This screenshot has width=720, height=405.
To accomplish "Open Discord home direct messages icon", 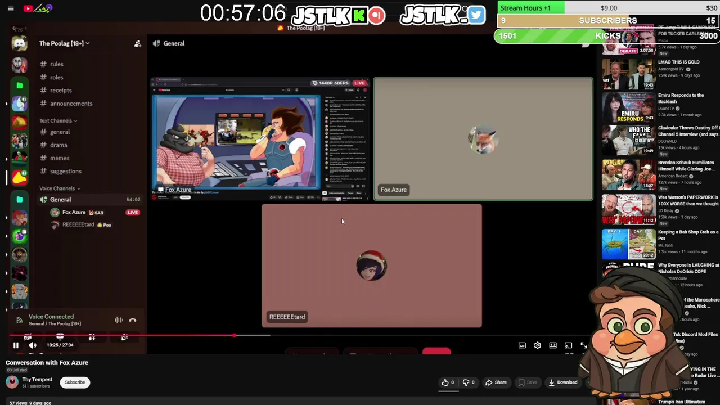I will pyautogui.click(x=20, y=43).
